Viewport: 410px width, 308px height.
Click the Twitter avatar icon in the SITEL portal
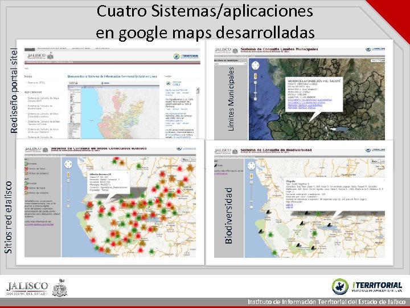coord(168,83)
